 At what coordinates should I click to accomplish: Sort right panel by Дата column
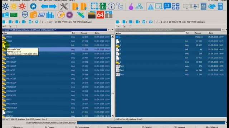pyautogui.click(x=217, y=33)
